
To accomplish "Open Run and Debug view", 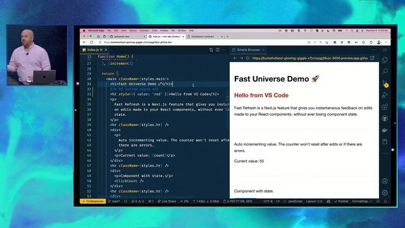I will coord(385,95).
